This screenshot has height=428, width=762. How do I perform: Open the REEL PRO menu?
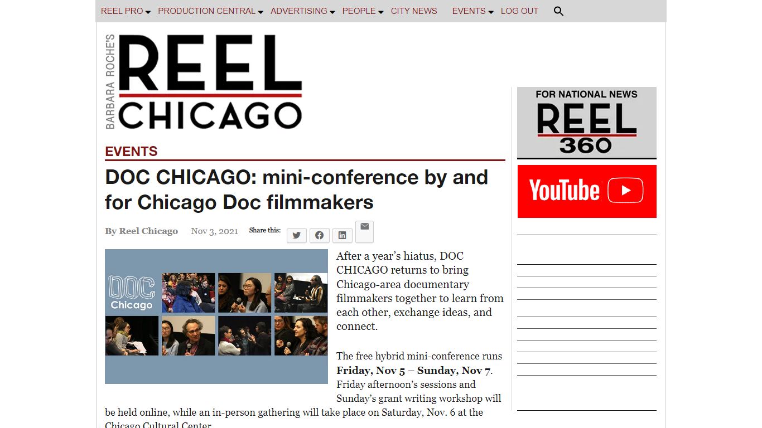coord(122,11)
